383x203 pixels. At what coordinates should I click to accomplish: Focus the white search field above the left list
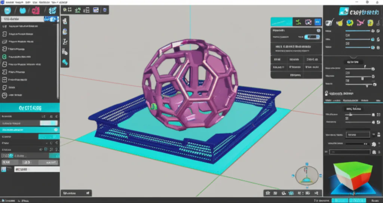[x=22, y=19]
